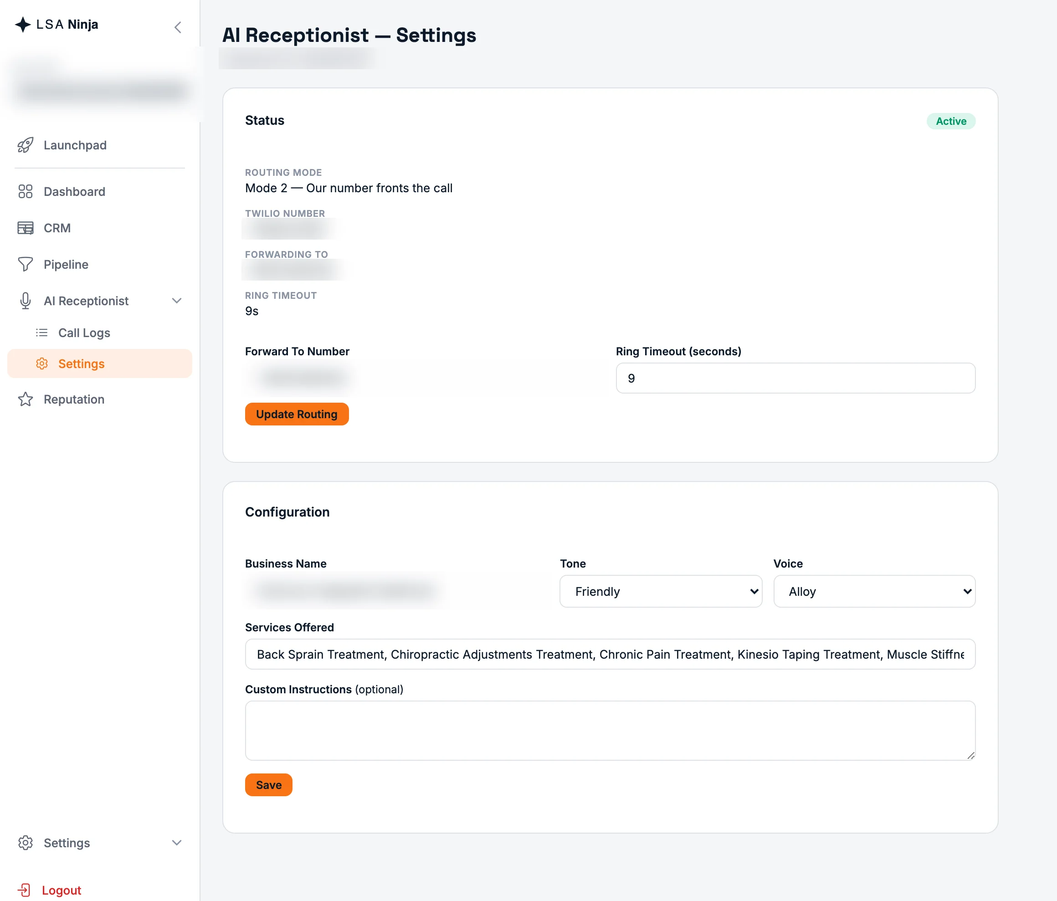Viewport: 1057px width, 901px height.
Task: Click the 'AI Receptionist — Settings' heading
Action: pyautogui.click(x=349, y=35)
